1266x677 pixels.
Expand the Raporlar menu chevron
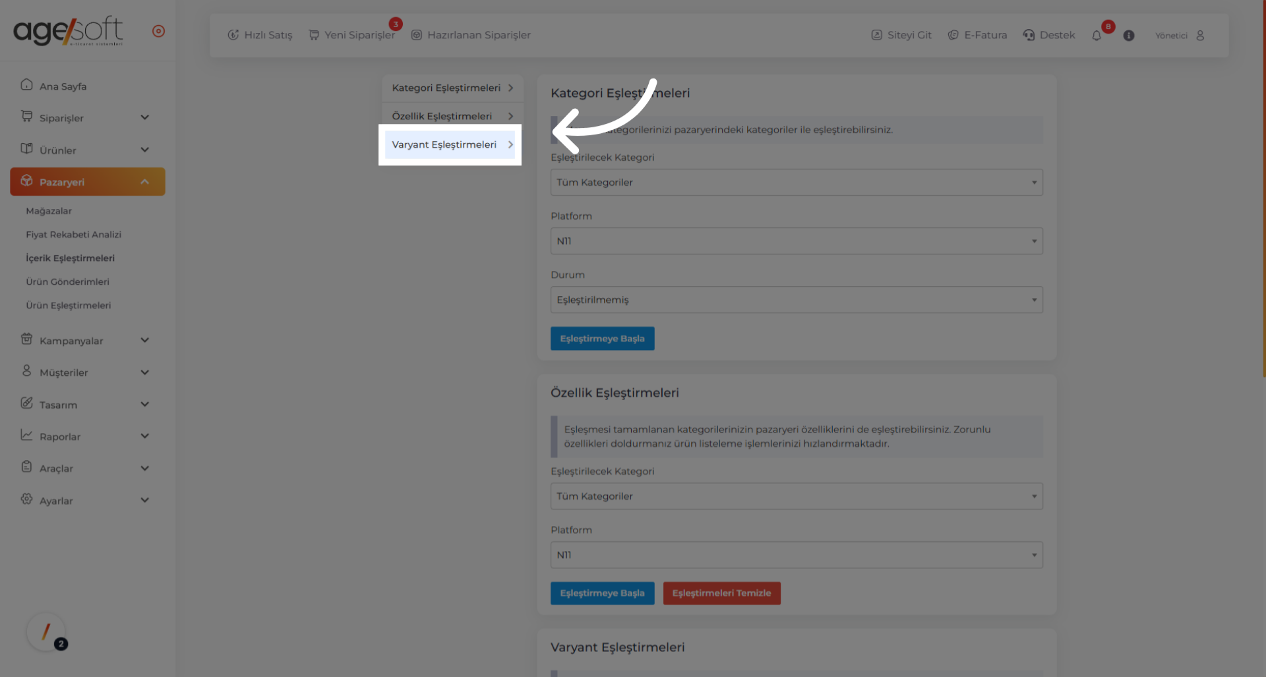point(145,436)
